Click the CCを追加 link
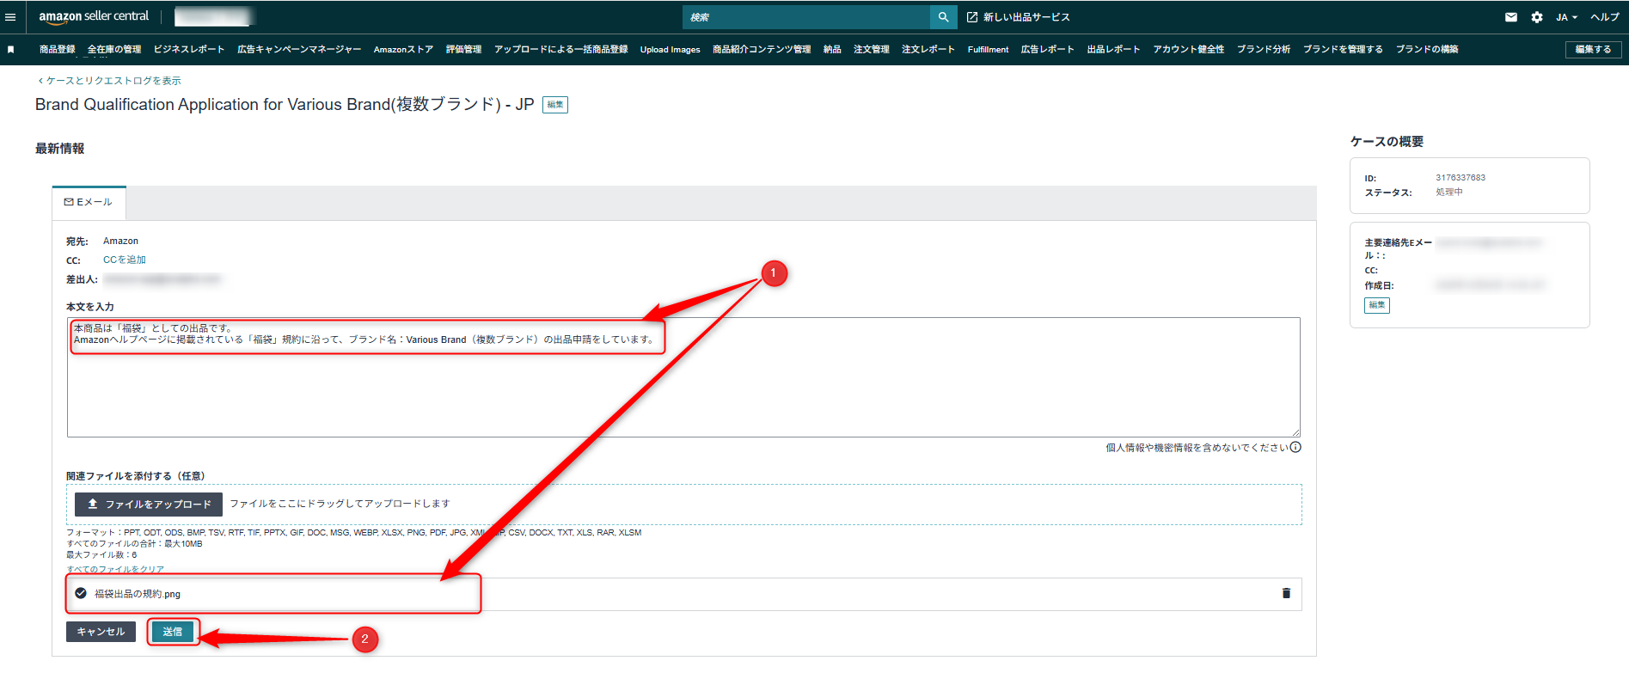1629x679 pixels. (x=125, y=260)
